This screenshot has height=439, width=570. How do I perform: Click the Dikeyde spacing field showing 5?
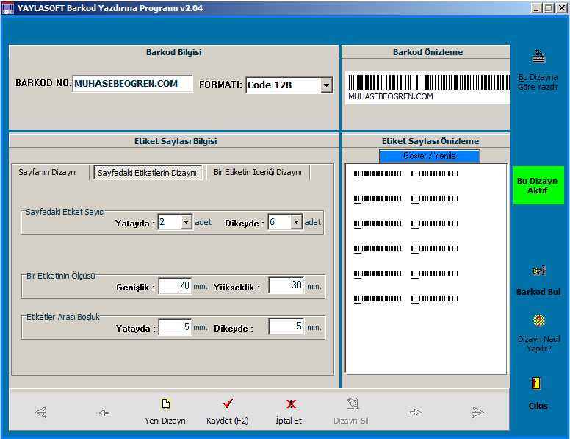tap(286, 326)
